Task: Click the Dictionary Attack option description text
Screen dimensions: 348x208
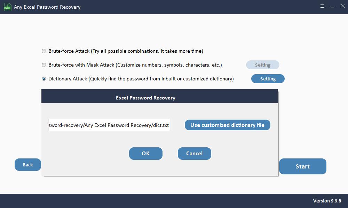Action: 141,79
